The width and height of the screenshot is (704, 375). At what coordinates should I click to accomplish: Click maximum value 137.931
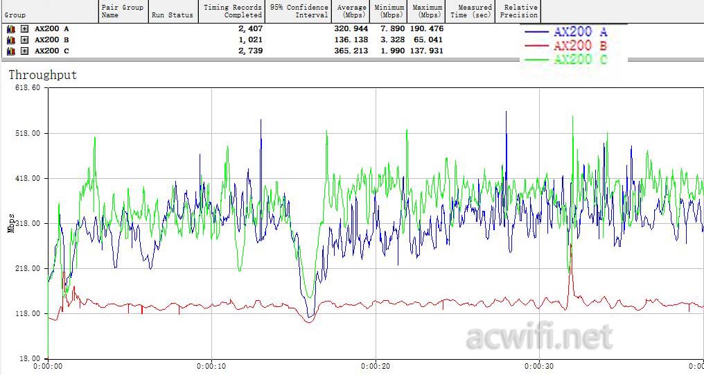coord(427,51)
